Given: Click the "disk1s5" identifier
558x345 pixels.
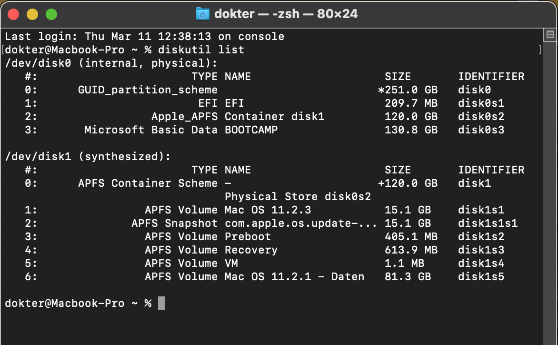Looking at the screenshot, I should [481, 277].
